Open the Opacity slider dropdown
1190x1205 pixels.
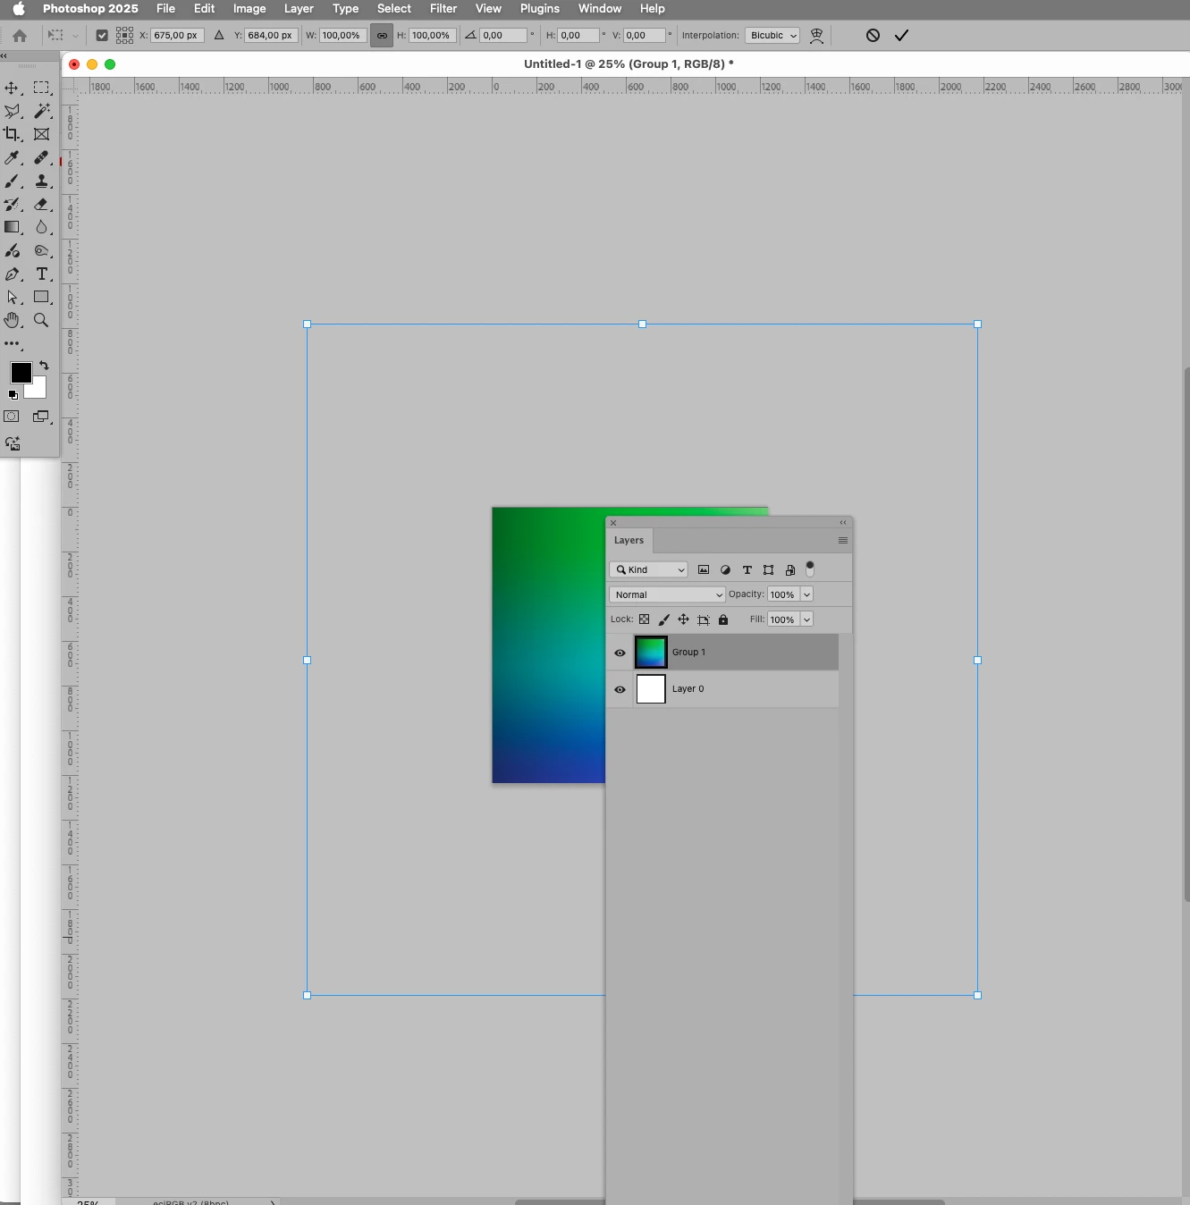806,594
